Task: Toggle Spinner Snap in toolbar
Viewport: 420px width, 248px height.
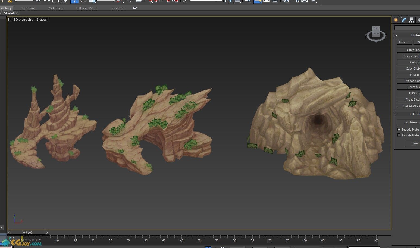Action: pyautogui.click(x=175, y=1)
